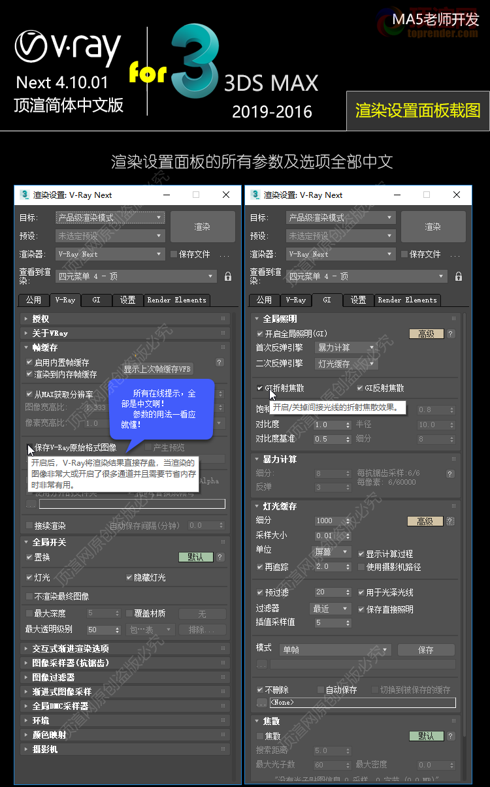The height and width of the screenshot is (787, 490).
Task: Open help '?' for 帧缓存 rollout
Action: point(220,362)
